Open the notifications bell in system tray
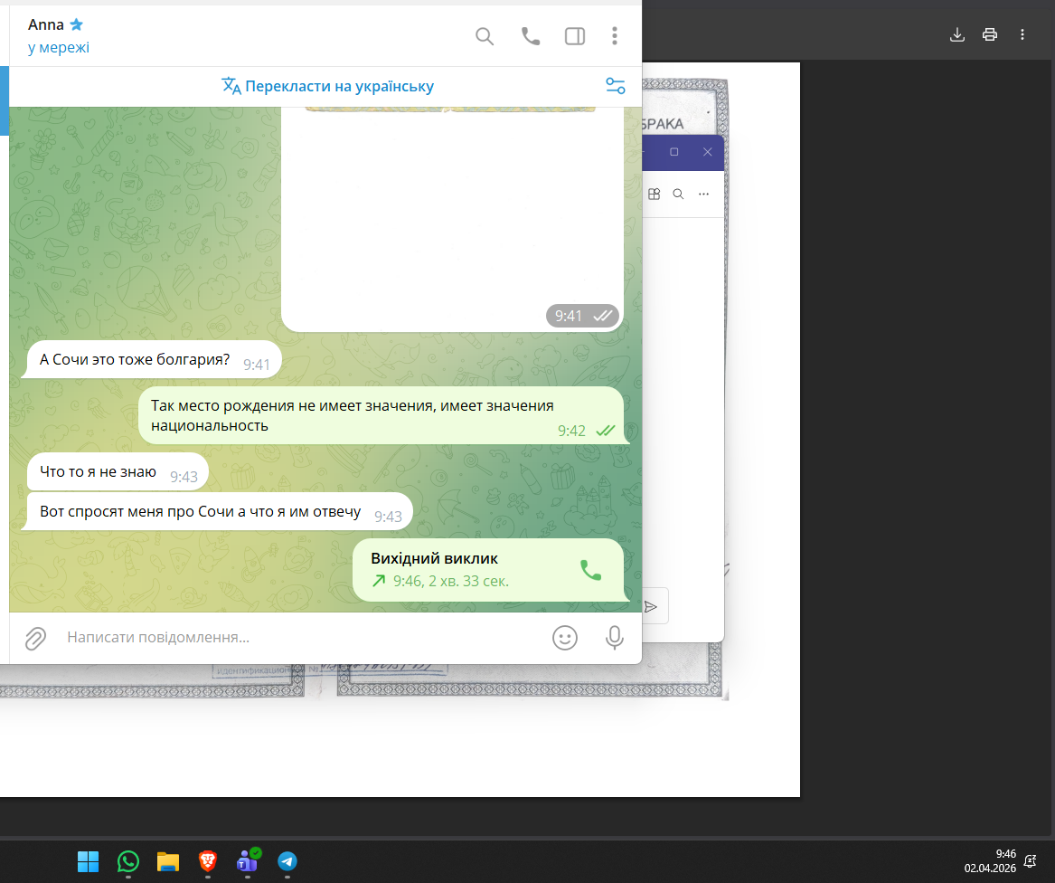The width and height of the screenshot is (1055, 883). click(x=1030, y=861)
